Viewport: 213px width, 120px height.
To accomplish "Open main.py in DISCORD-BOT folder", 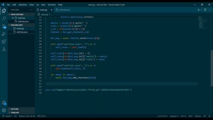I will click(x=20, y=29).
